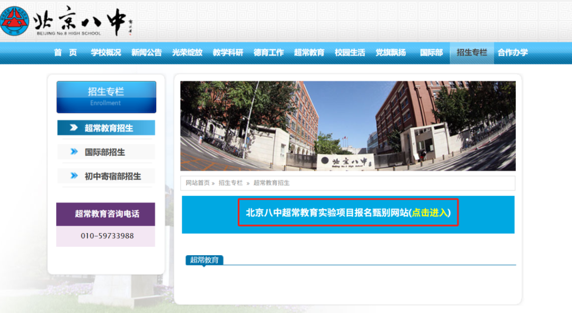The width and height of the screenshot is (572, 313).
Task: Select the highlighted 招生专栏 navigation tab
Action: pyautogui.click(x=472, y=53)
